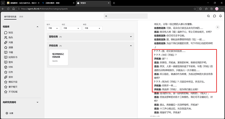Image resolution: width=225 pixels, height=119 pixels.
Task: Close the first browser tab 剧情解析
Action: coord(38,3)
